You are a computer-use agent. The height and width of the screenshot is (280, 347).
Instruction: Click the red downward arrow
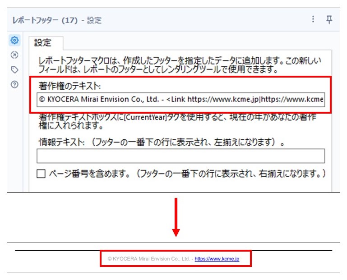tap(176, 217)
